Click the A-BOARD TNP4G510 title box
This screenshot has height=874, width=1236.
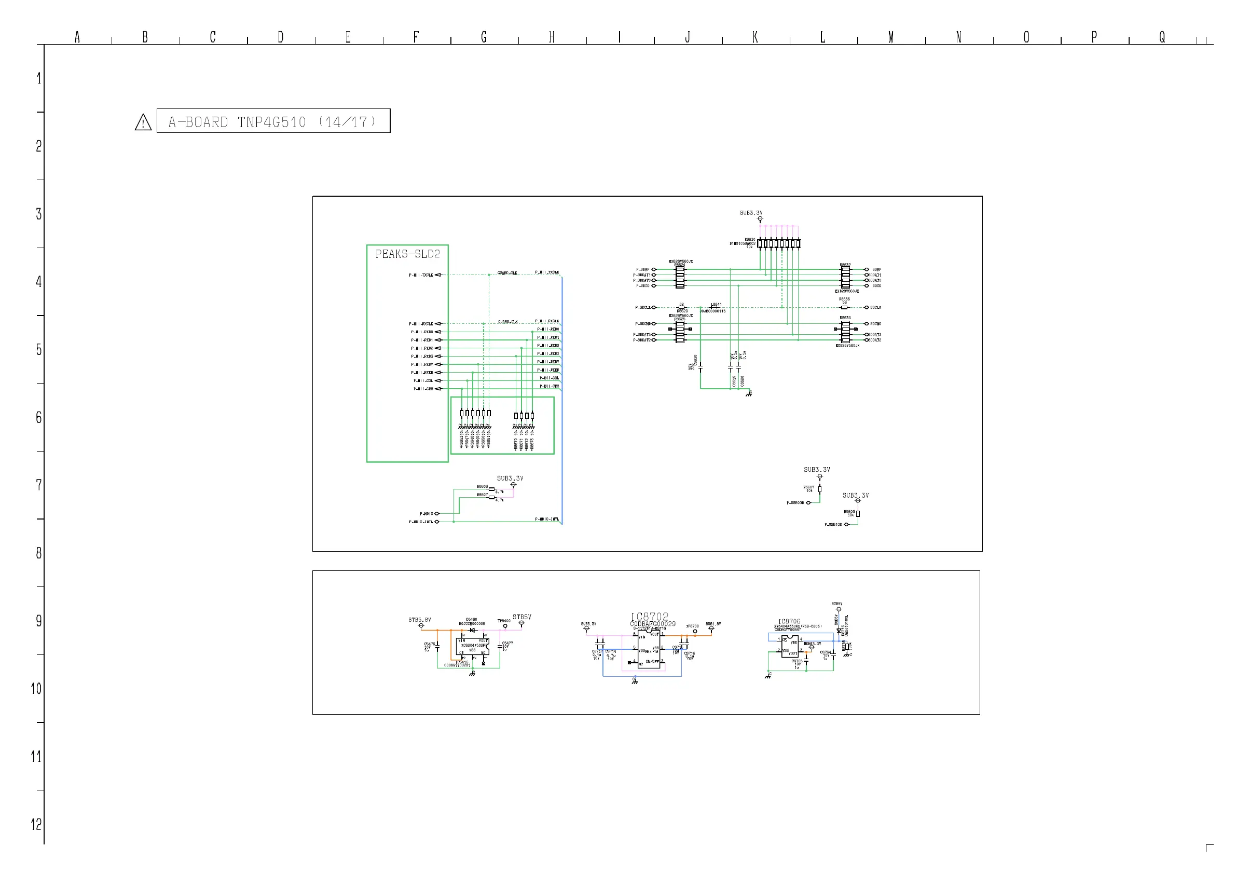click(x=273, y=121)
